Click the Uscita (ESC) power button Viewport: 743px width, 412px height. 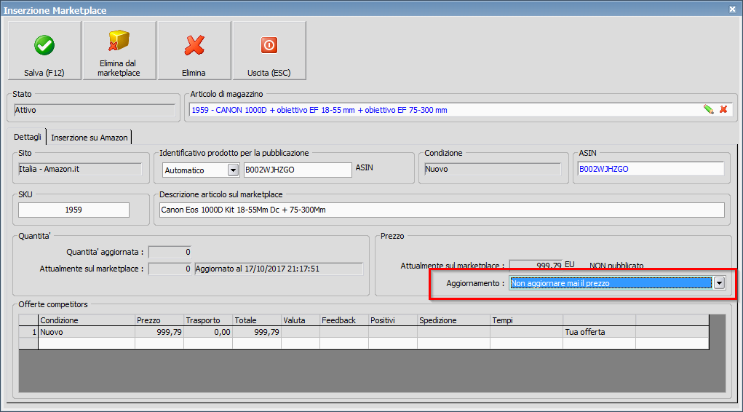click(269, 51)
